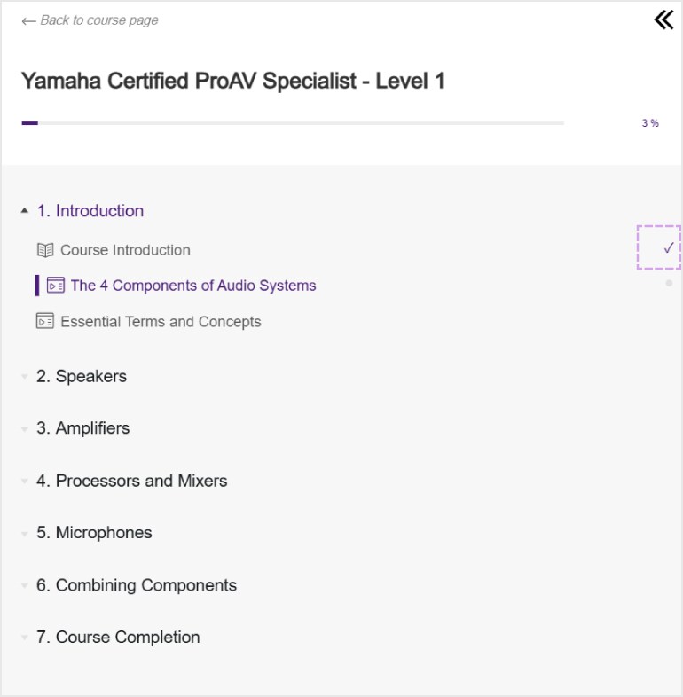The image size is (683, 697).
Task: Click video icon beside Essential Terms
Action: point(45,322)
